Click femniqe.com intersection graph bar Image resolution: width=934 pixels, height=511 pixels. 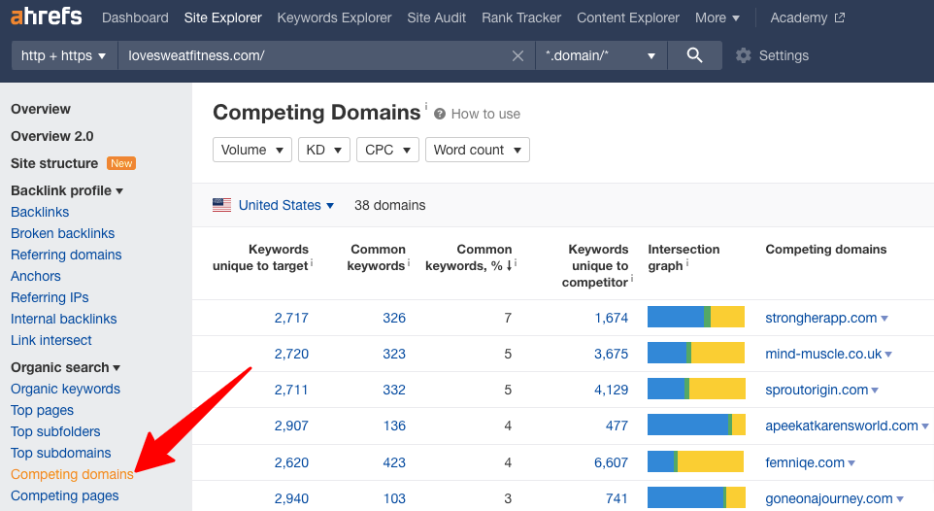pyautogui.click(x=696, y=461)
